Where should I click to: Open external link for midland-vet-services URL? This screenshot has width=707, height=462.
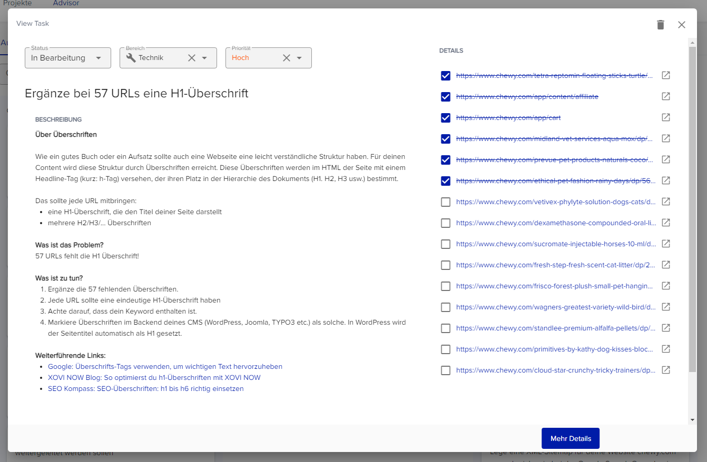666,138
